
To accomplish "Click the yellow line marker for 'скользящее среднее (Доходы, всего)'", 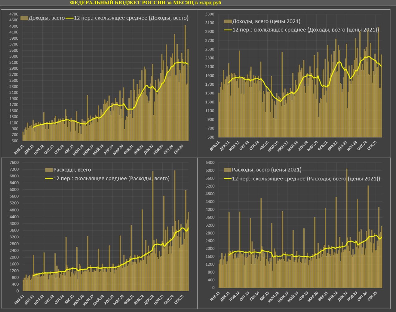I will [70, 18].
